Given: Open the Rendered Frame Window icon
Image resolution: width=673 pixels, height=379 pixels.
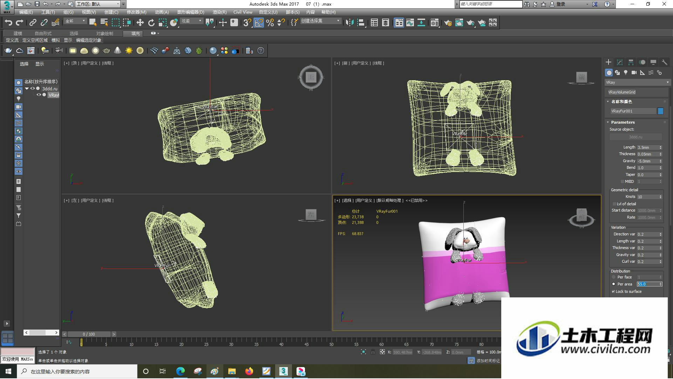Looking at the screenshot, I should pos(459,23).
